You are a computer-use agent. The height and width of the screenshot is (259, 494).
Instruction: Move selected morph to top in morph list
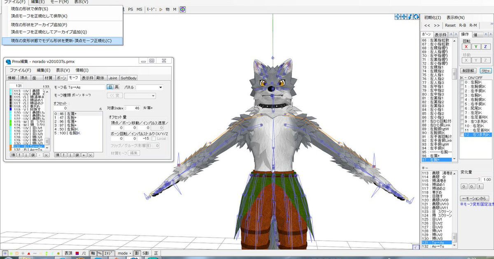coord(13,155)
